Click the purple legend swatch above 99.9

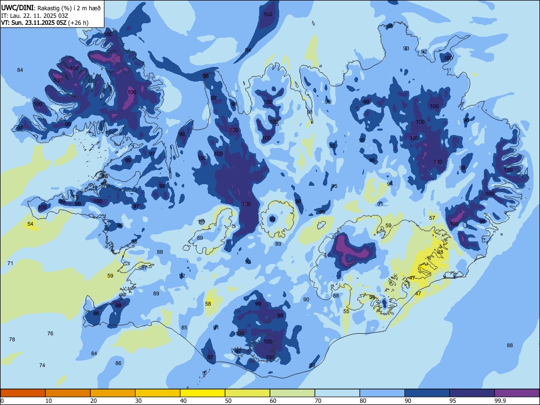(x=517, y=393)
